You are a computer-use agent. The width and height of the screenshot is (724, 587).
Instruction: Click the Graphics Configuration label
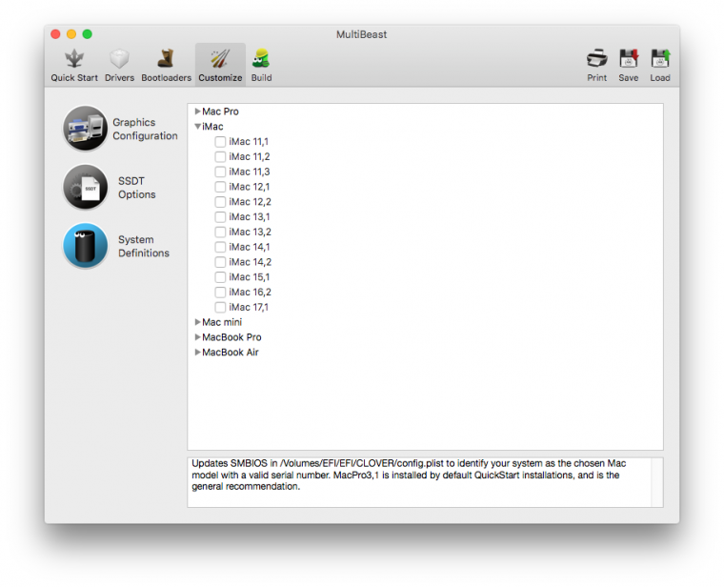coord(145,129)
